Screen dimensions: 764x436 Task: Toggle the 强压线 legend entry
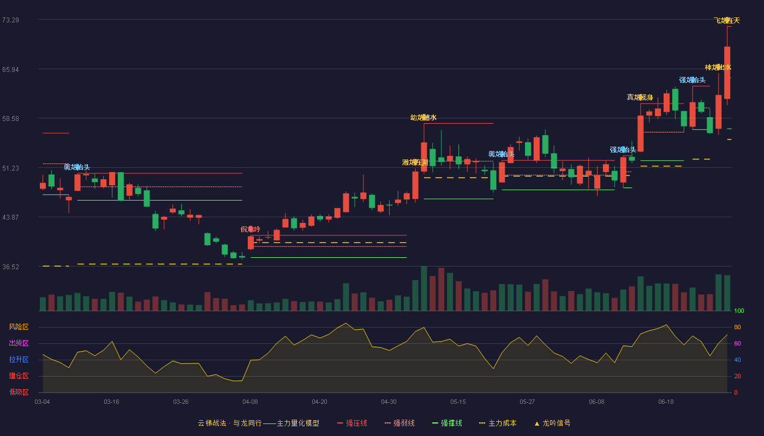pyautogui.click(x=352, y=423)
